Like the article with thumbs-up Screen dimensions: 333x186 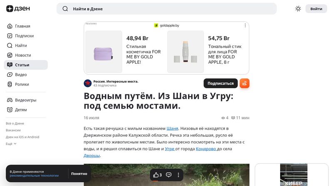click(157, 175)
